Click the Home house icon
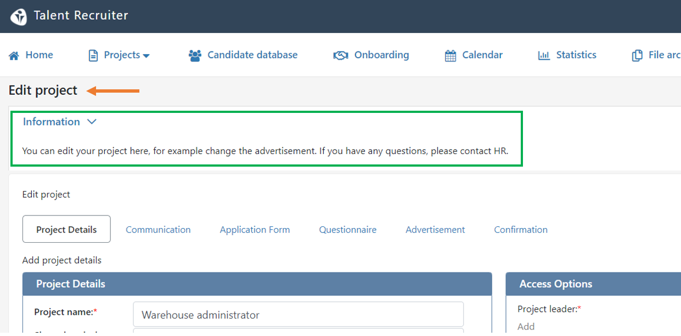 coord(14,55)
